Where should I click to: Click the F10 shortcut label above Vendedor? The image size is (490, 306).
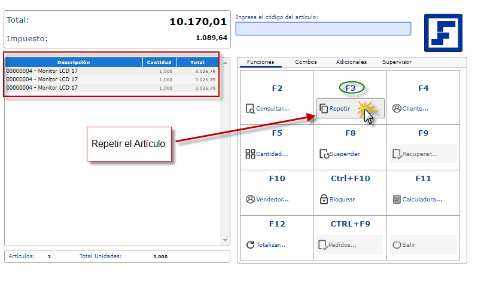277,178
